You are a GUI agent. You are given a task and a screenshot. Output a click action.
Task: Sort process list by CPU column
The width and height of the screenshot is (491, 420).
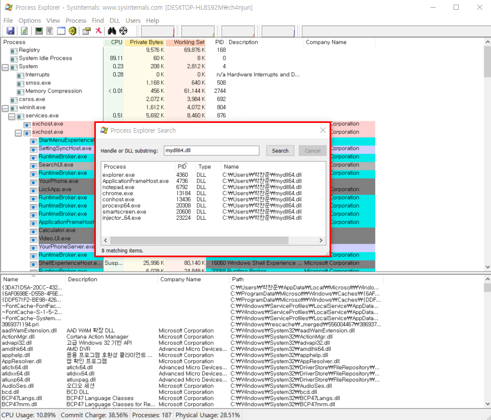coord(114,42)
